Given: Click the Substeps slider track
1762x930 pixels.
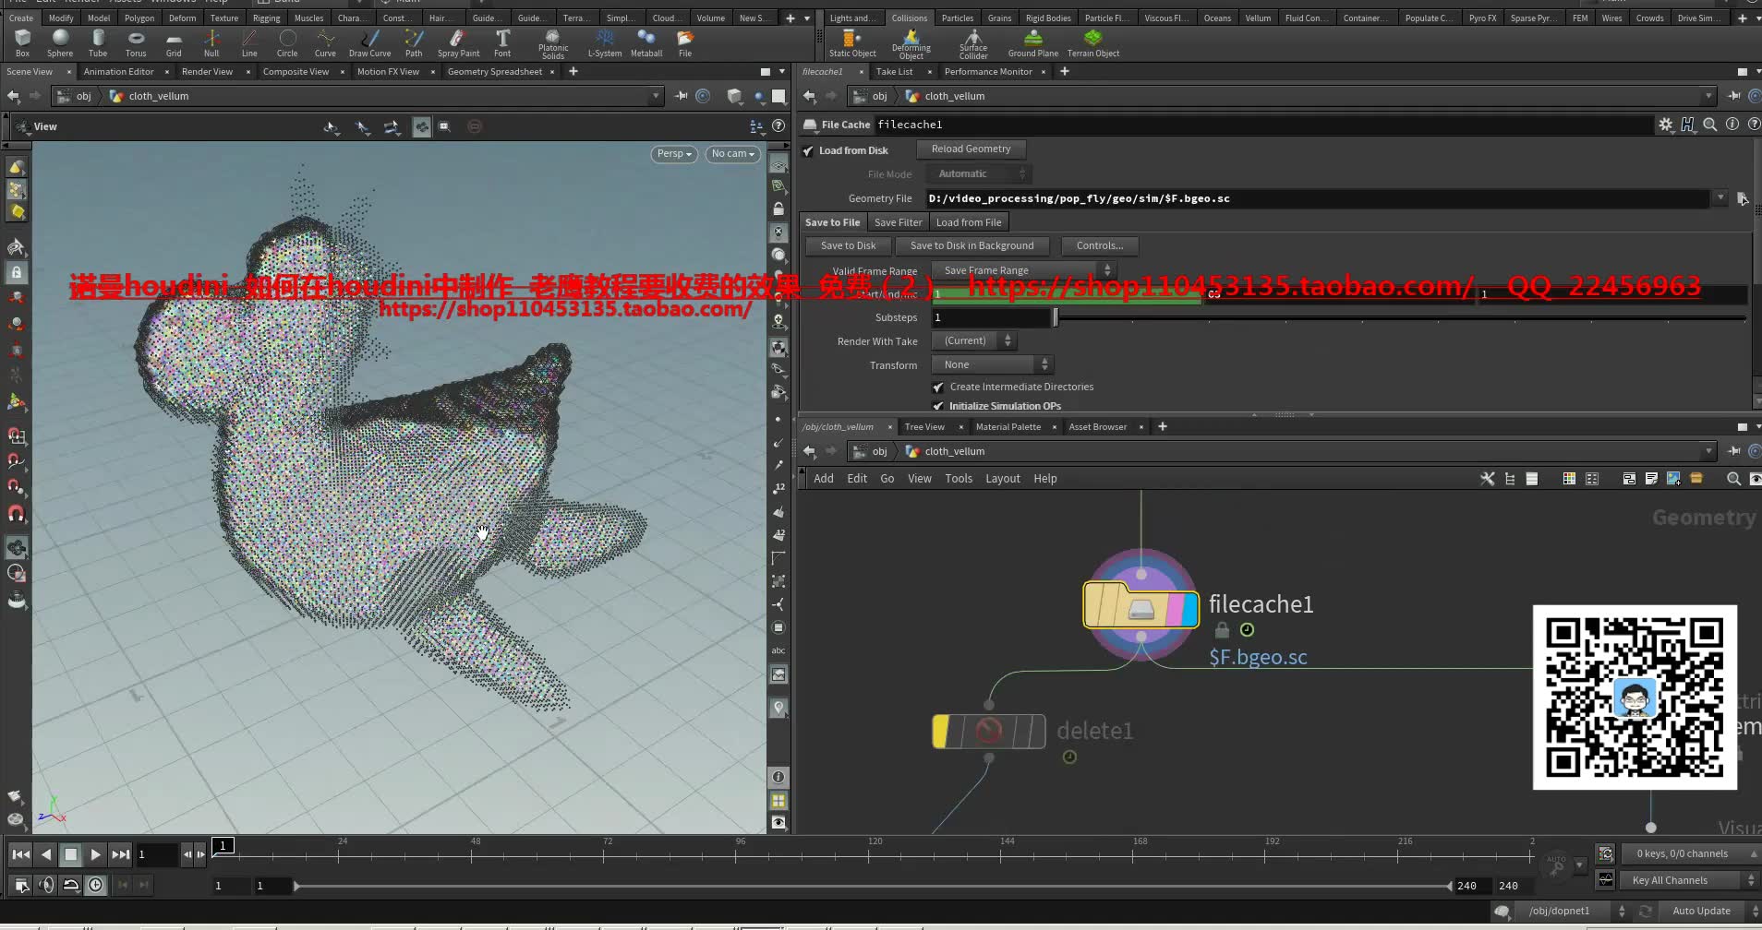Looking at the screenshot, I should pos(1400,317).
